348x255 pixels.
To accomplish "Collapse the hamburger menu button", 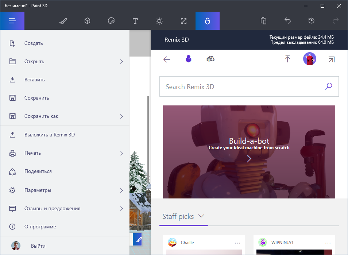I will tap(12, 21).
